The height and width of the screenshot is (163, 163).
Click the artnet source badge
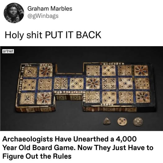[x=8, y=51]
